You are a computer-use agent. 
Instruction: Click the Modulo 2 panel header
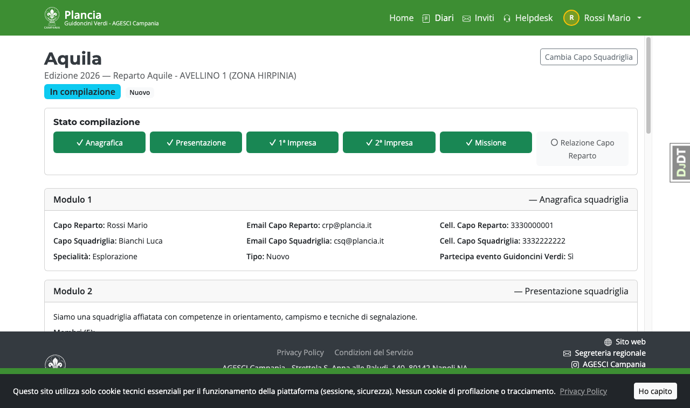coord(341,291)
